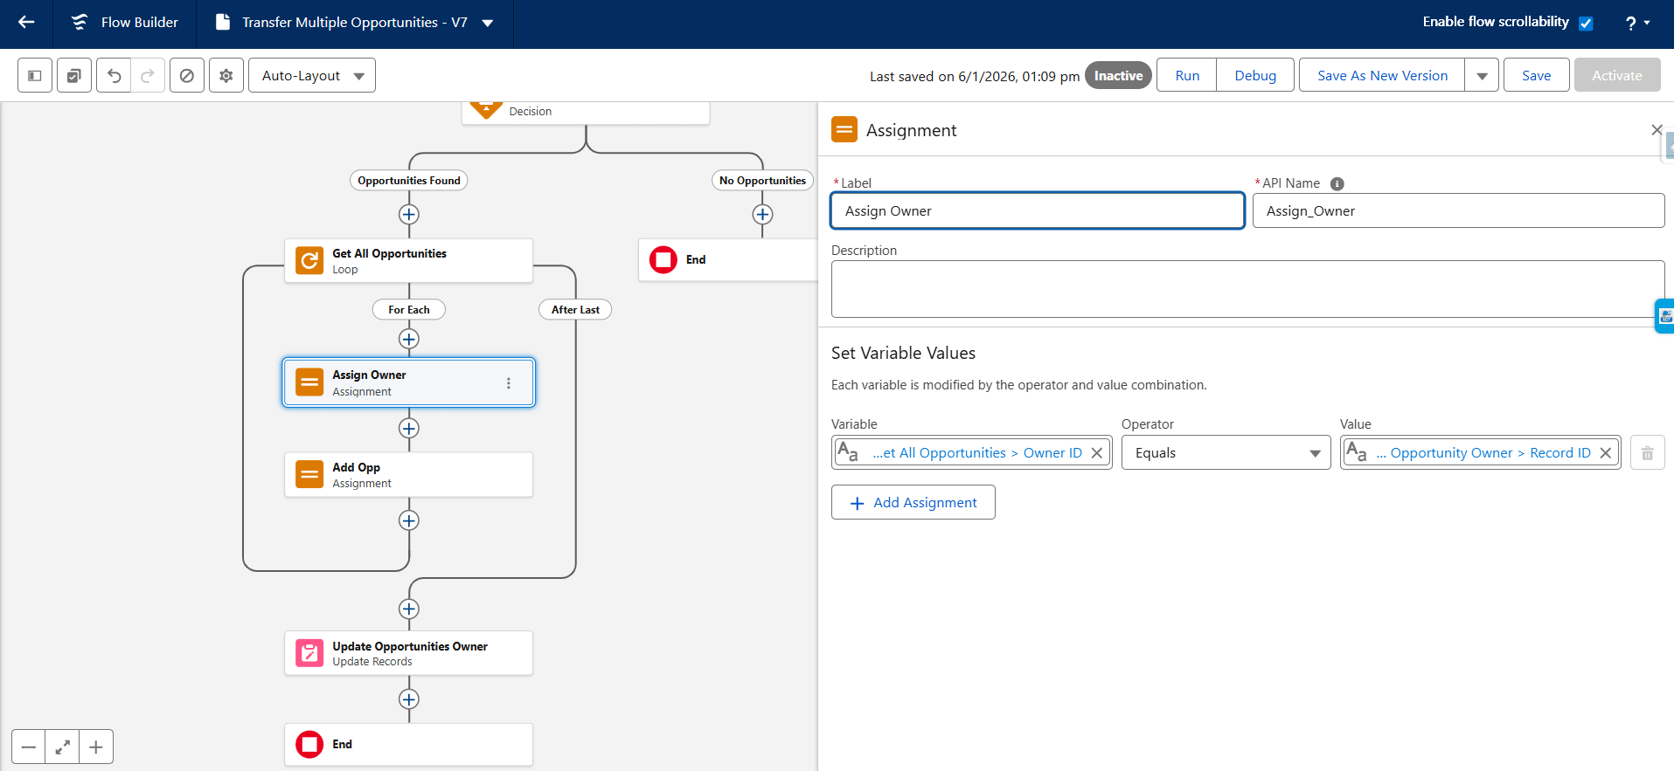Click the Debug button
The image size is (1674, 771).
(1254, 76)
